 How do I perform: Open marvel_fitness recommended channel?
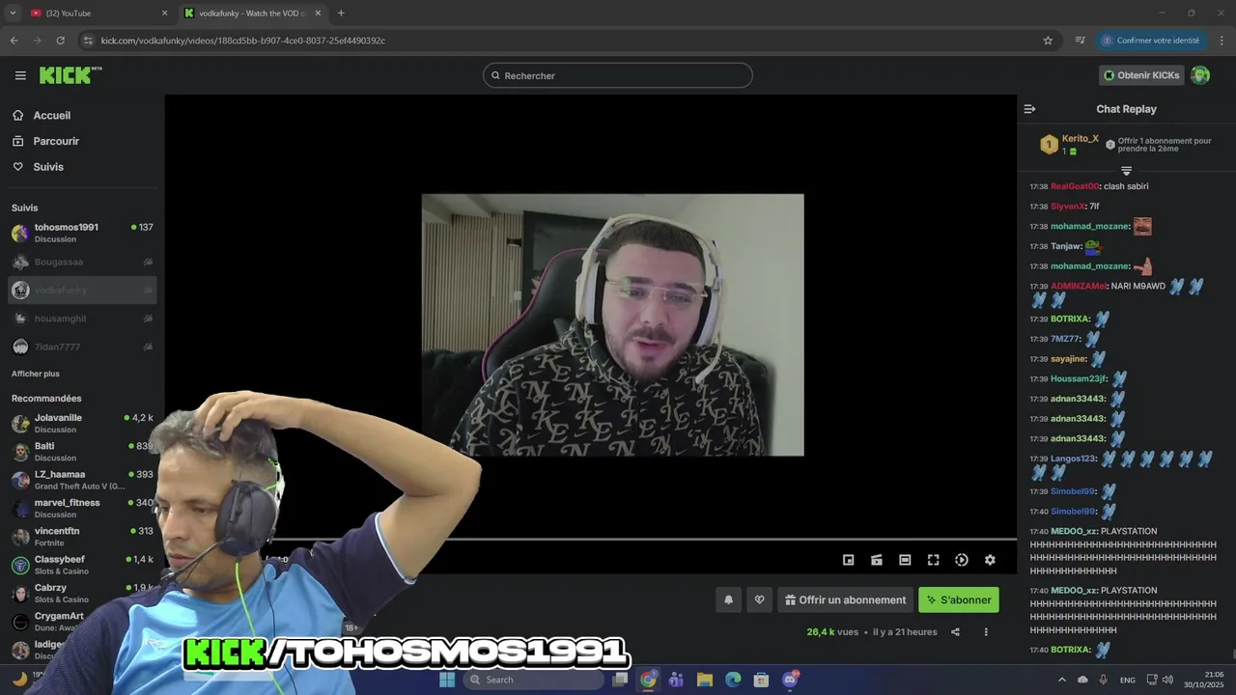82,508
